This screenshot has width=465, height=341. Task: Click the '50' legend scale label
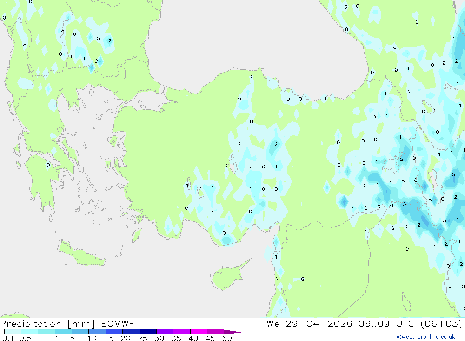pyautogui.click(x=227, y=338)
